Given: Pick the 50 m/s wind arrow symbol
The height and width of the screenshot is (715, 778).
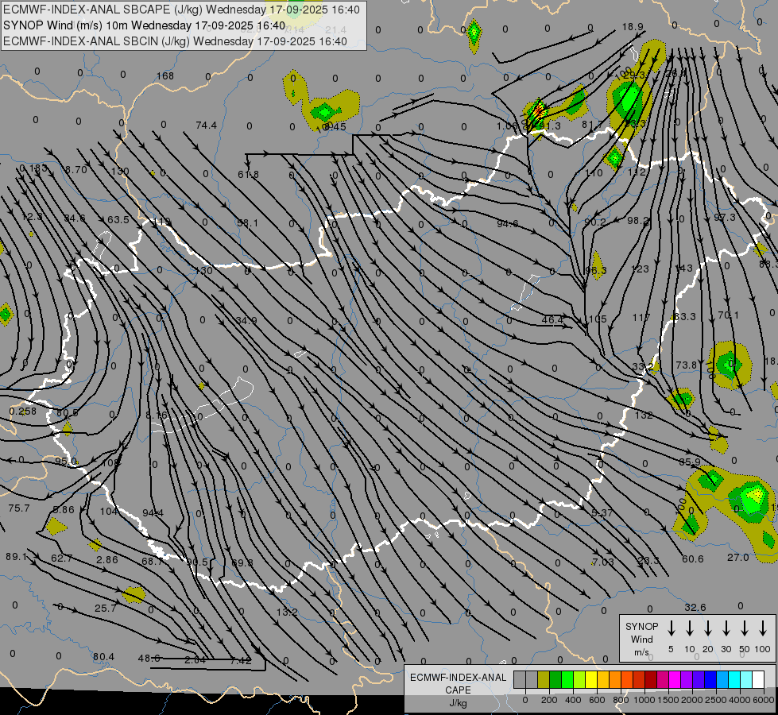Looking at the screenshot, I should (x=745, y=628).
